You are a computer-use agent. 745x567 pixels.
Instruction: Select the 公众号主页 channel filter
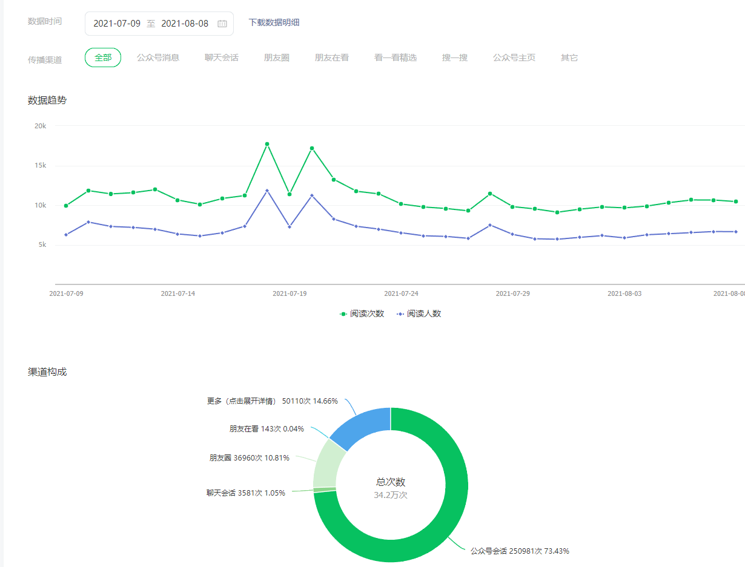pyautogui.click(x=514, y=57)
